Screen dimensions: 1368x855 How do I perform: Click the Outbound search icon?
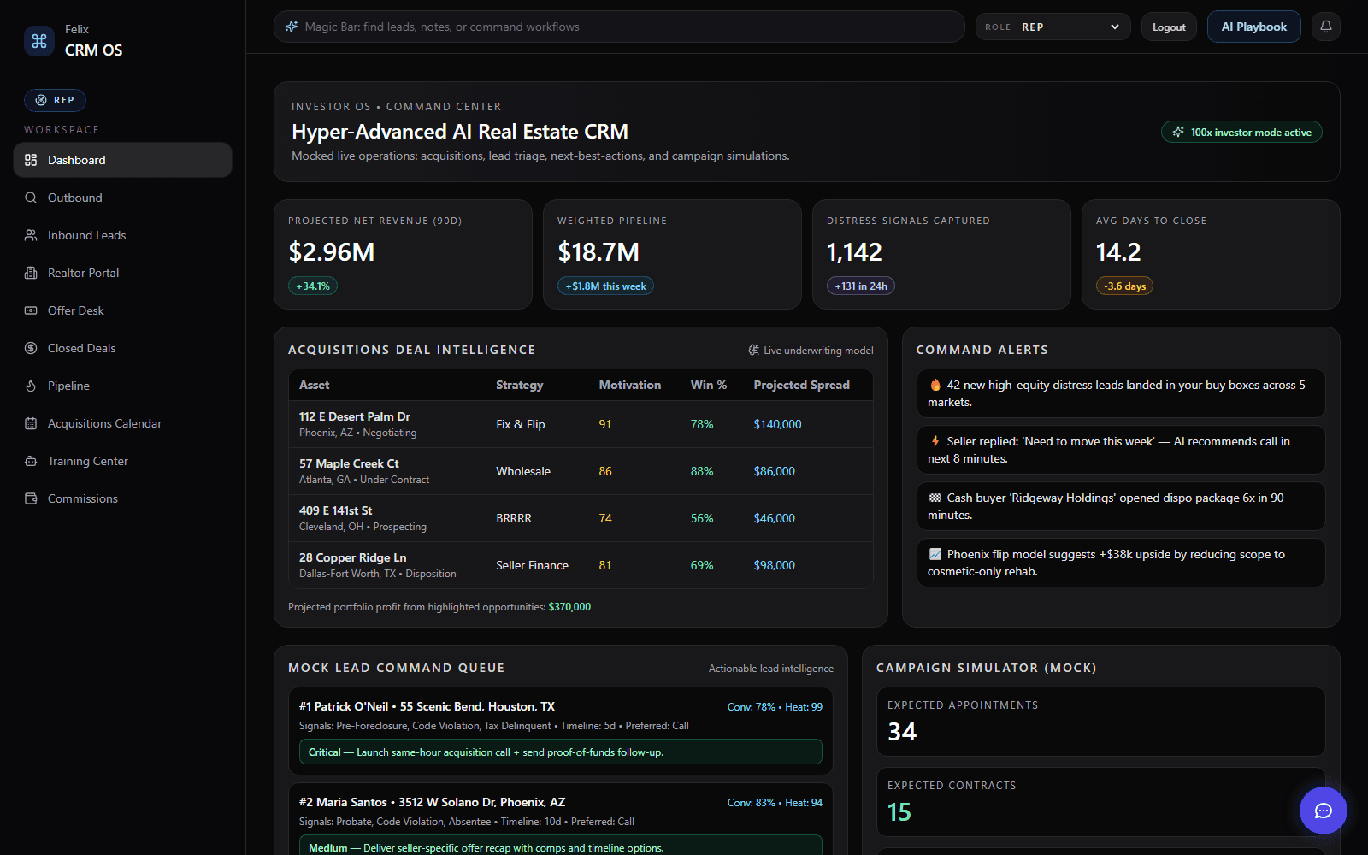[x=31, y=198]
